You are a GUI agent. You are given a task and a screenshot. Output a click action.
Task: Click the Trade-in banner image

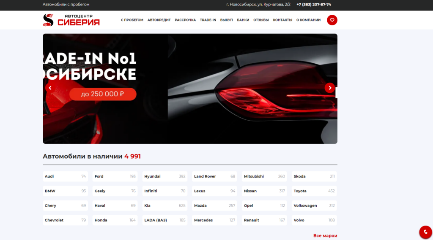tap(190, 89)
